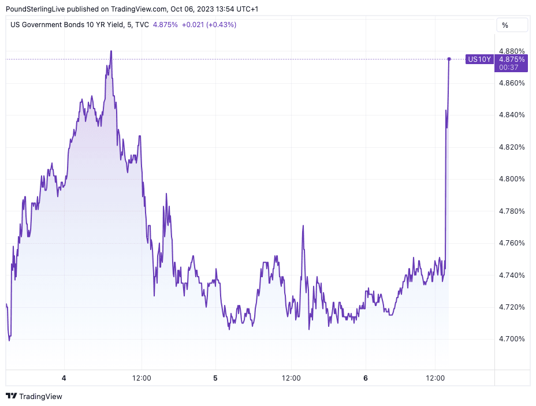
Task: Open the percent unit selector box
Action: click(512, 25)
